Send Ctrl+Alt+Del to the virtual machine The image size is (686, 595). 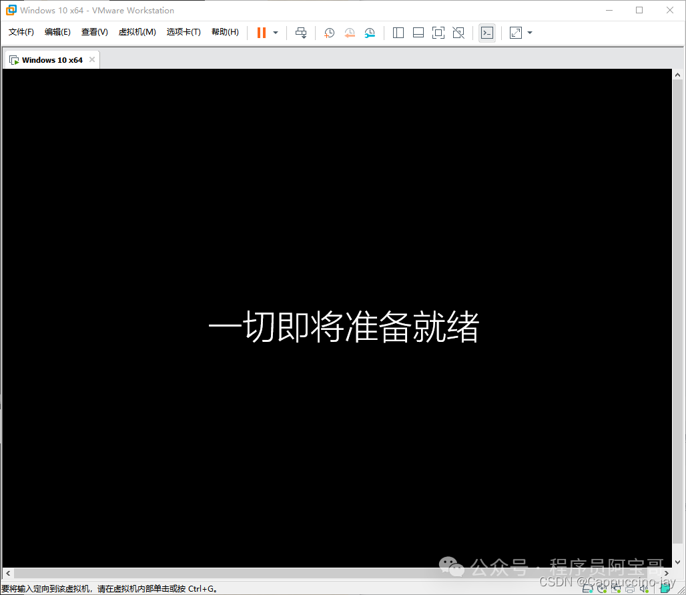tap(301, 33)
